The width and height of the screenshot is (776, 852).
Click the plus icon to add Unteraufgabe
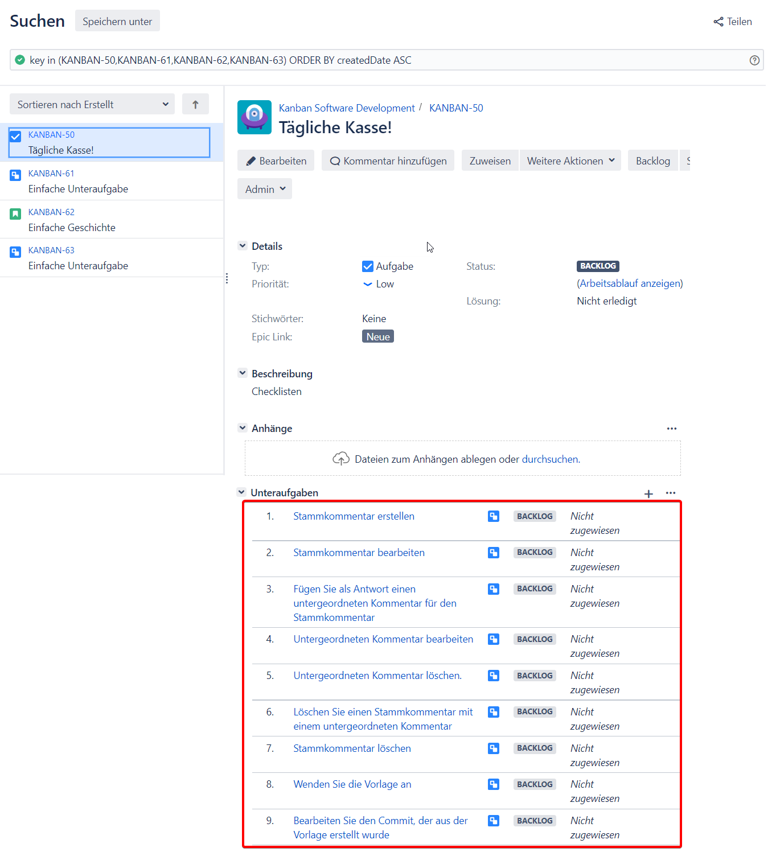coord(648,493)
